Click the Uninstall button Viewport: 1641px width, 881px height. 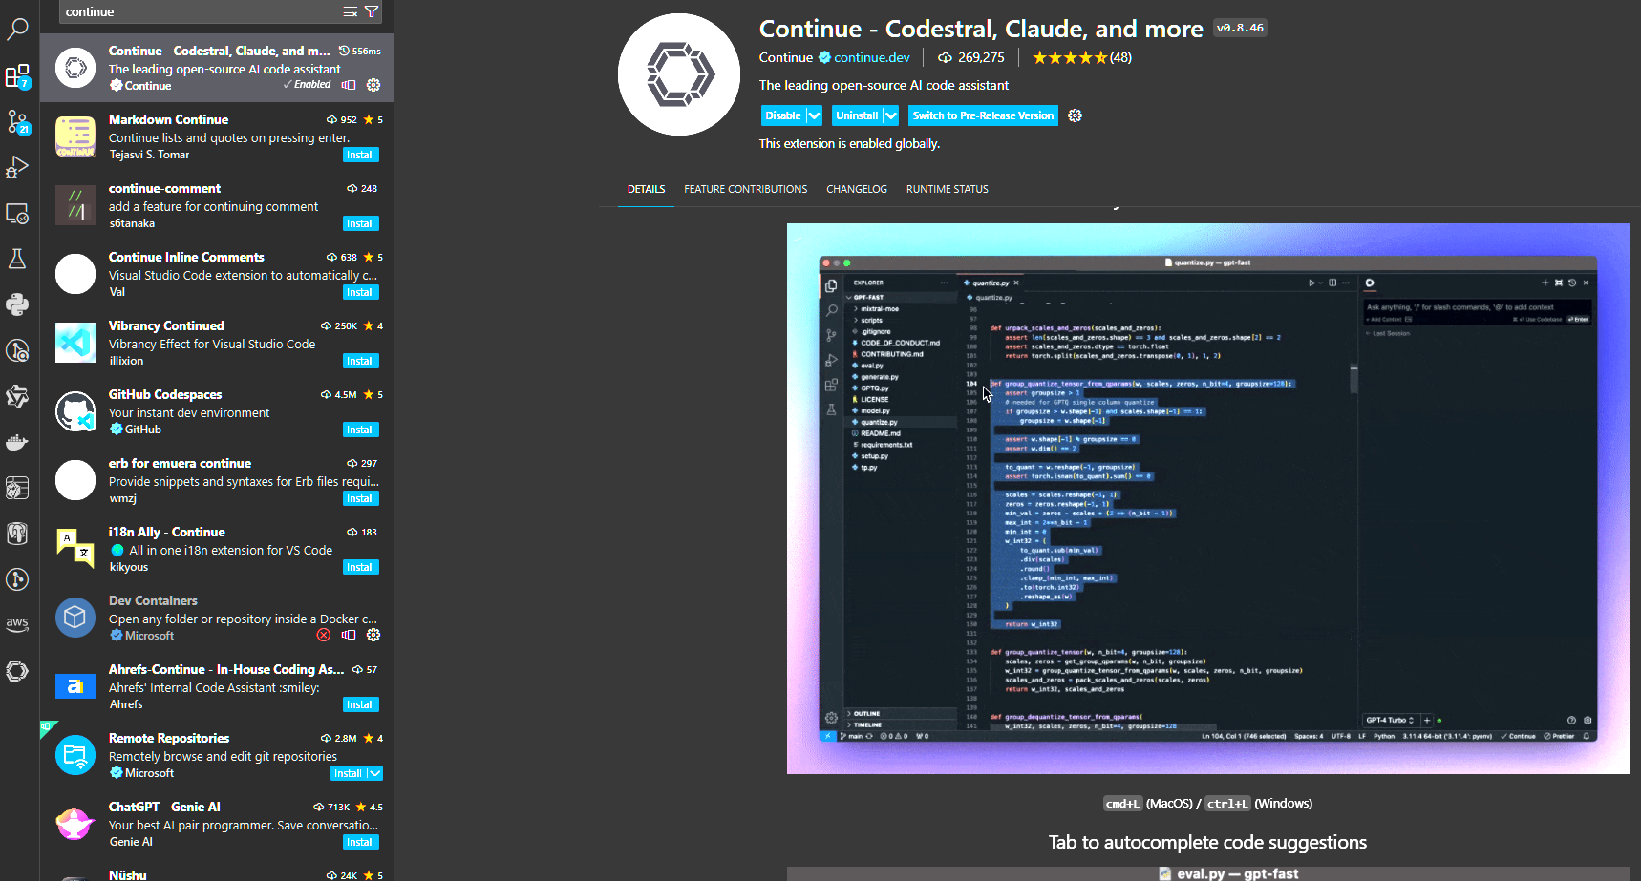click(857, 115)
